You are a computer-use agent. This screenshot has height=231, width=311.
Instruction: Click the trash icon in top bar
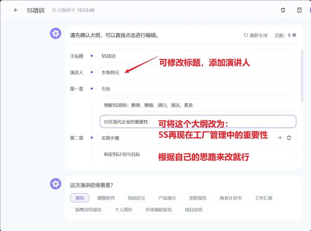[283, 10]
